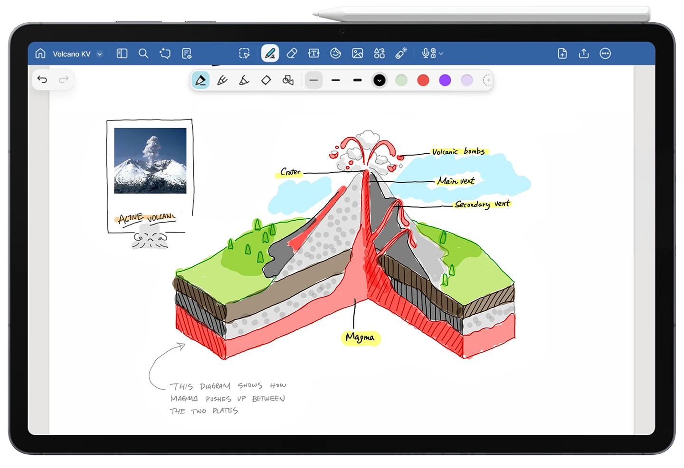Image resolution: width=684 pixels, height=468 pixels.
Task: Open the Elements shapes tool
Action: pyautogui.click(x=380, y=54)
